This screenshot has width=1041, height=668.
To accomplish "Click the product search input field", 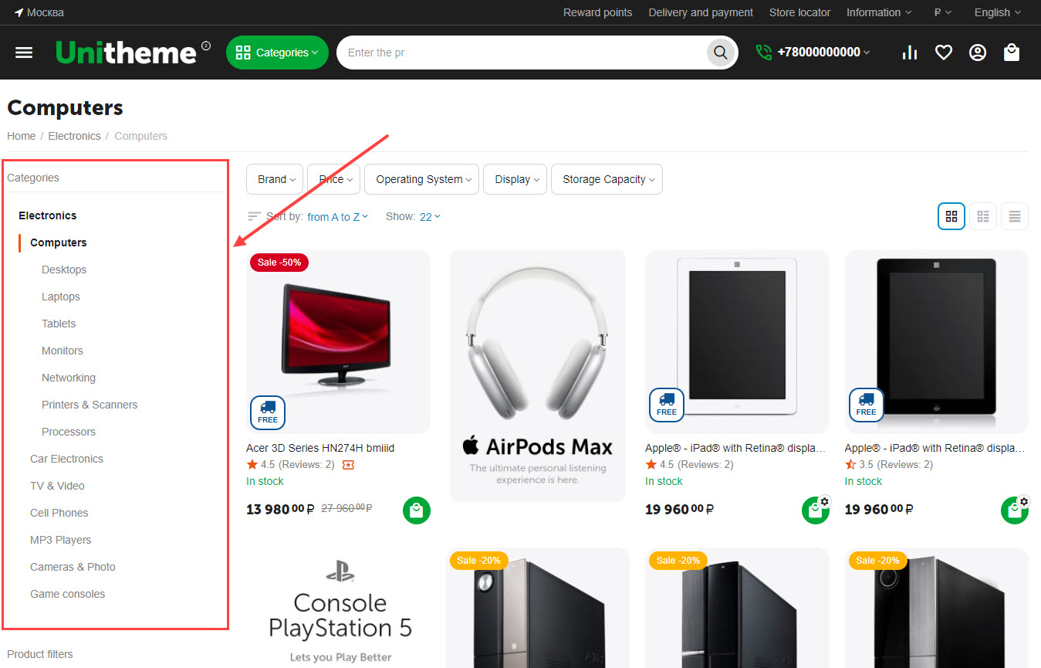I will click(521, 53).
